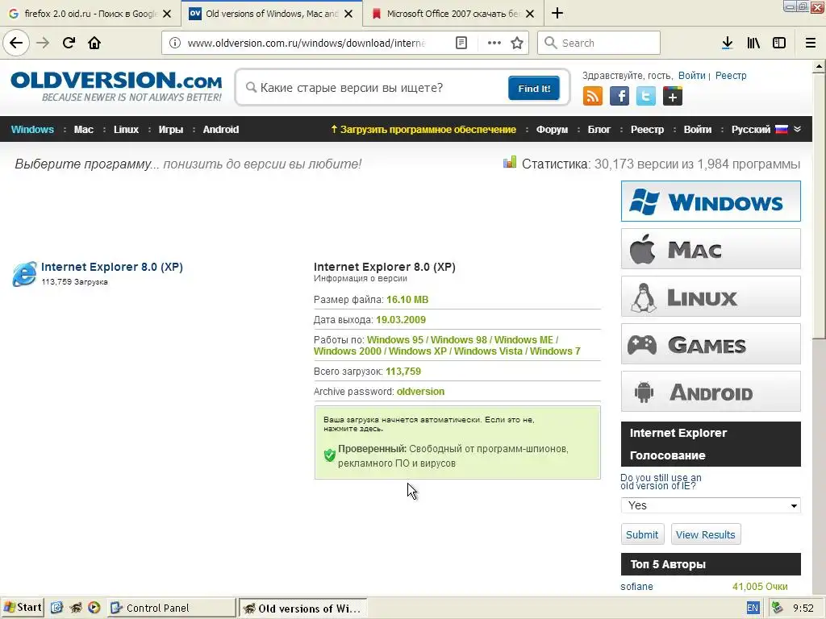The width and height of the screenshot is (826, 619).
Task: Click the Firefox Search box
Action: 599,43
